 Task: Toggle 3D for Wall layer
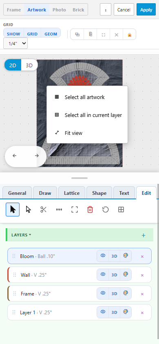point(114,275)
